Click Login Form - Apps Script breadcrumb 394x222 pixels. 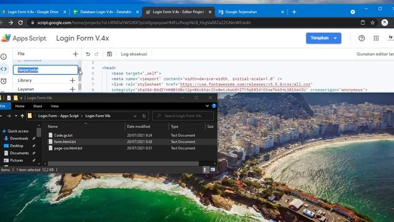58,116
